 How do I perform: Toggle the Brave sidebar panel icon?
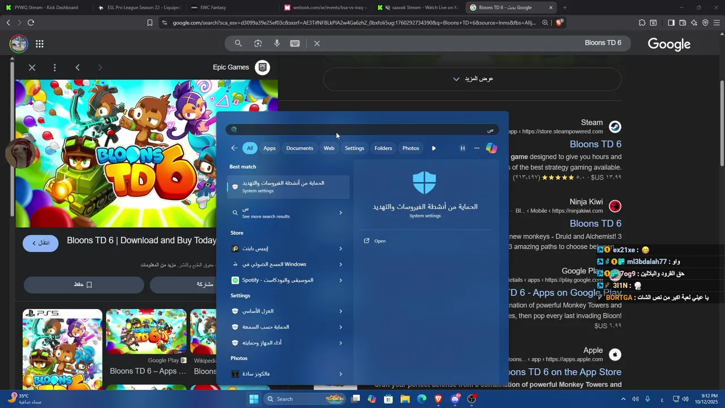671,23
